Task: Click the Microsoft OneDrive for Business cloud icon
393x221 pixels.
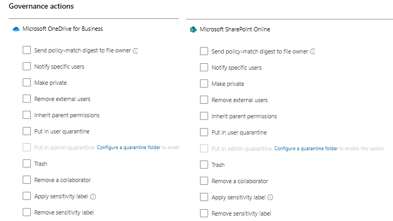Action: 16,29
